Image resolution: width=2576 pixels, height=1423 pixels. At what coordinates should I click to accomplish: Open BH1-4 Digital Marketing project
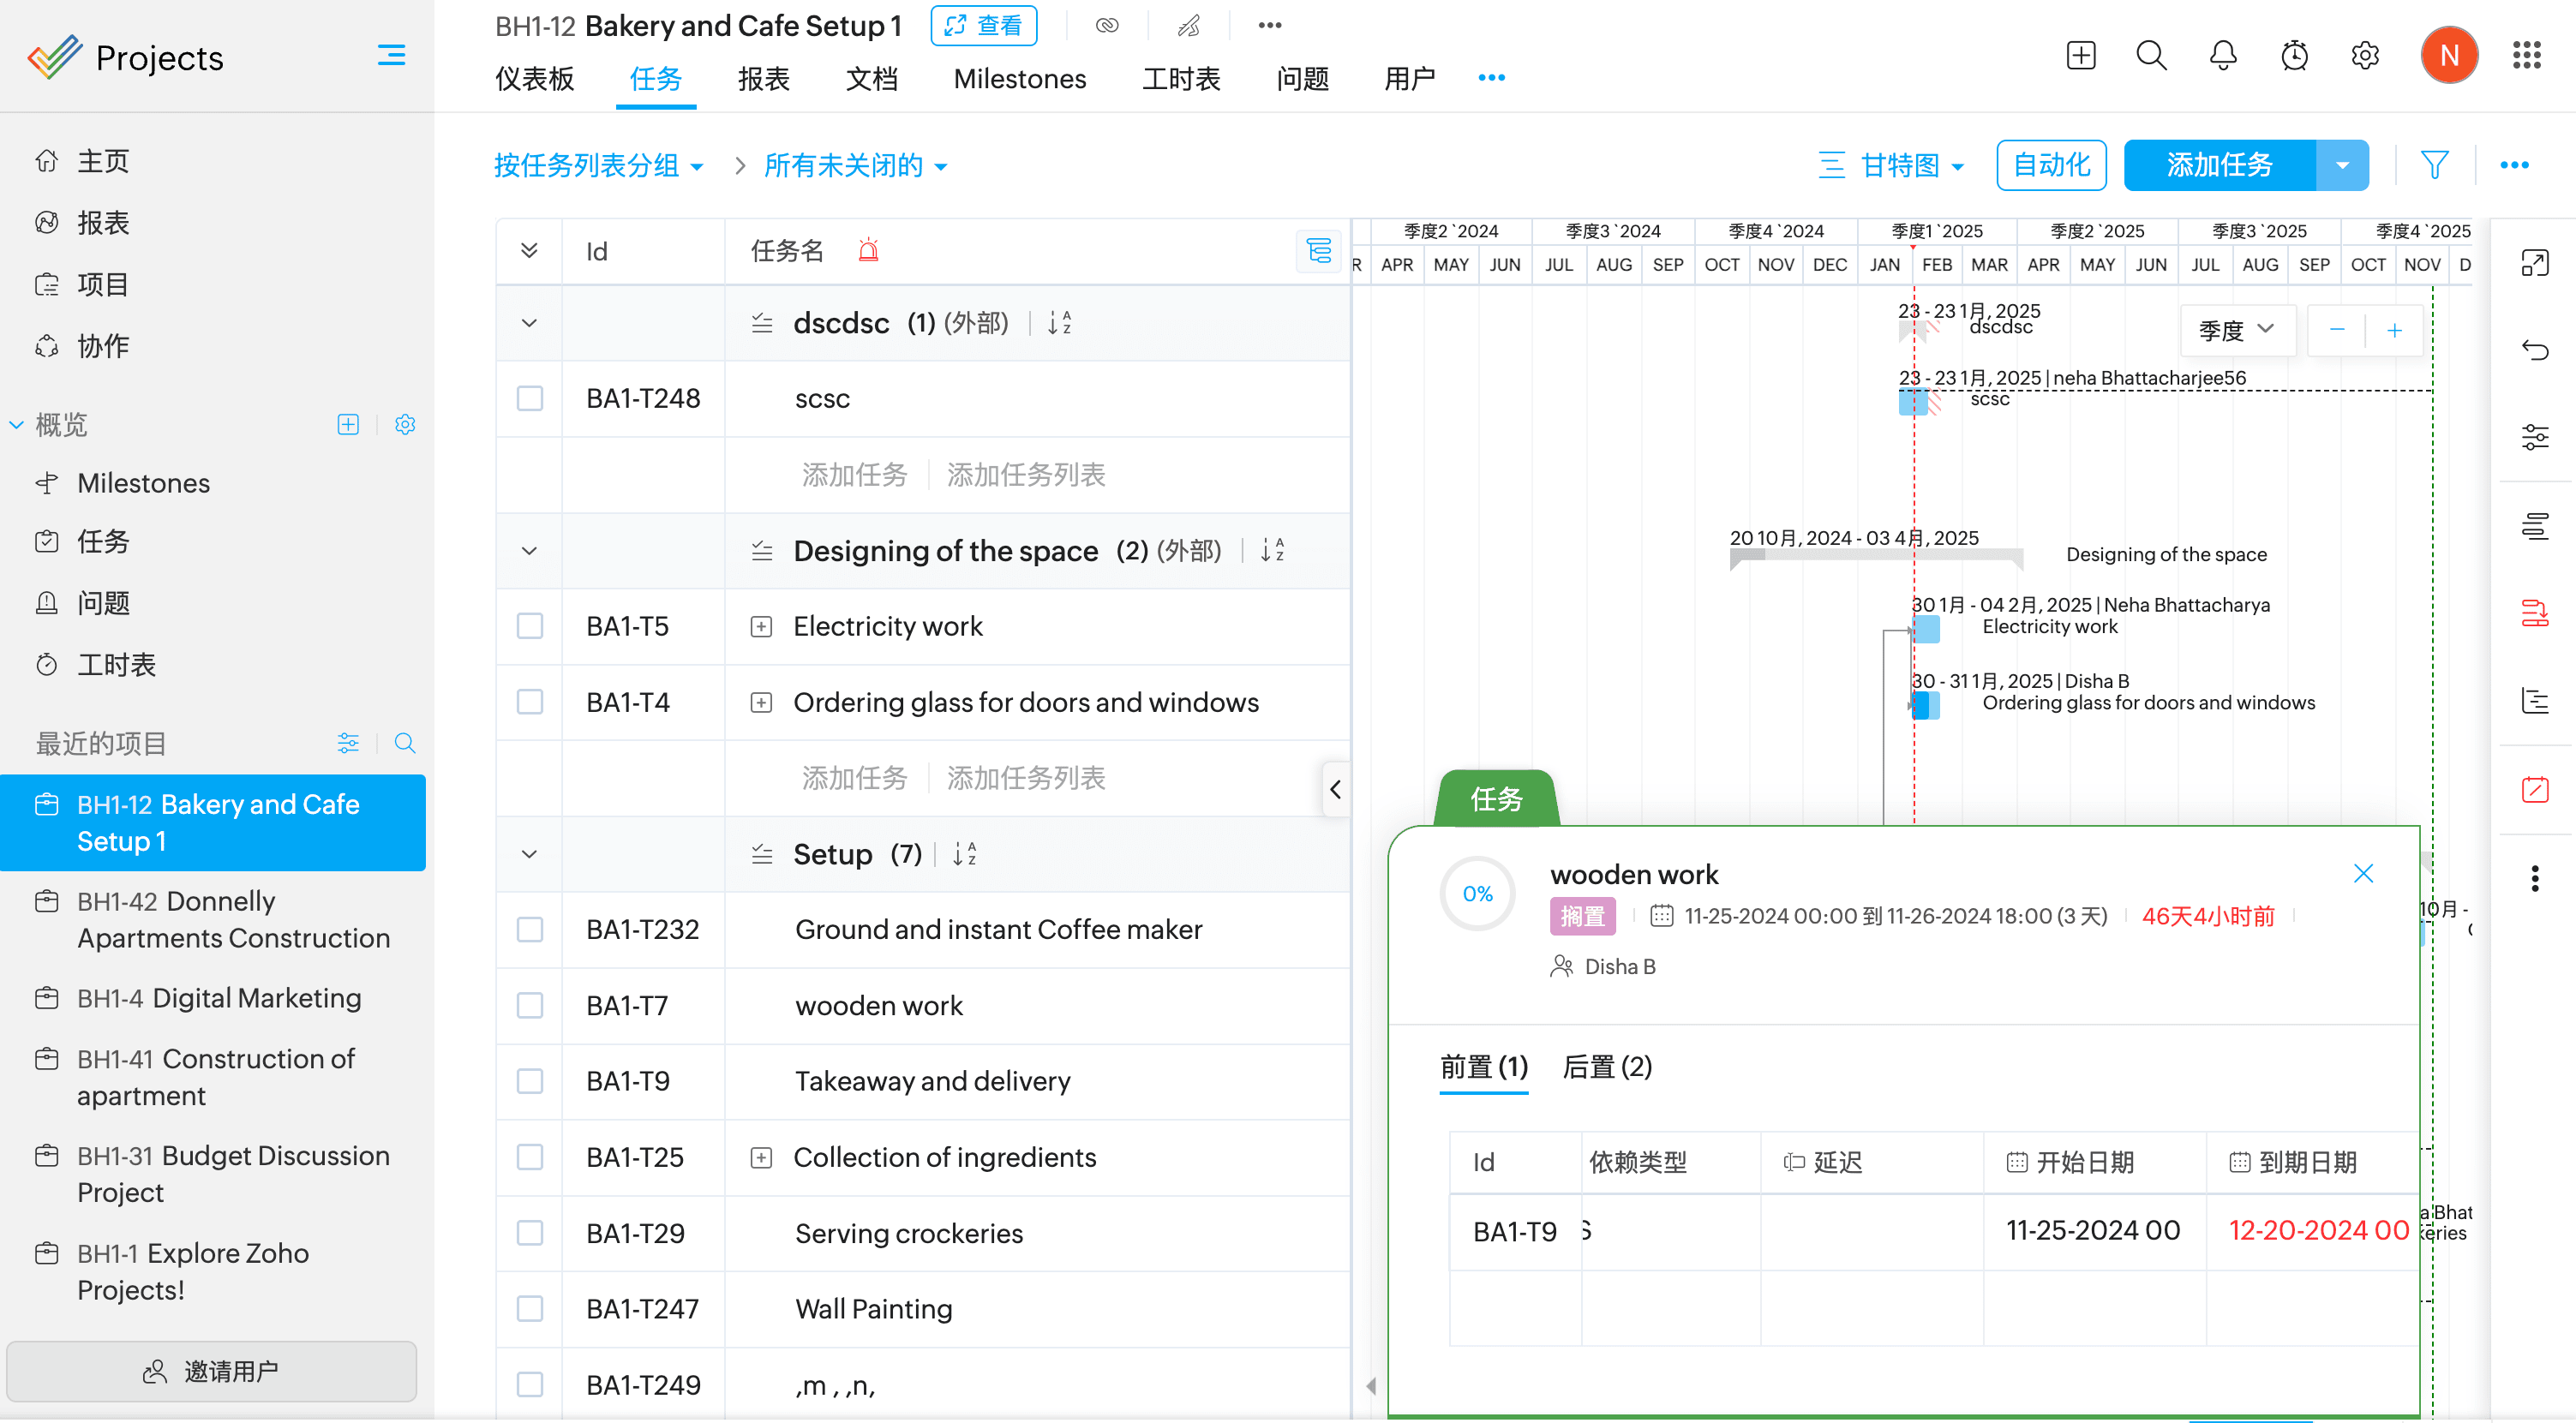click(220, 999)
